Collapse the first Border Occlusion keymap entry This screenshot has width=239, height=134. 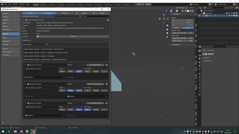pos(26,65)
